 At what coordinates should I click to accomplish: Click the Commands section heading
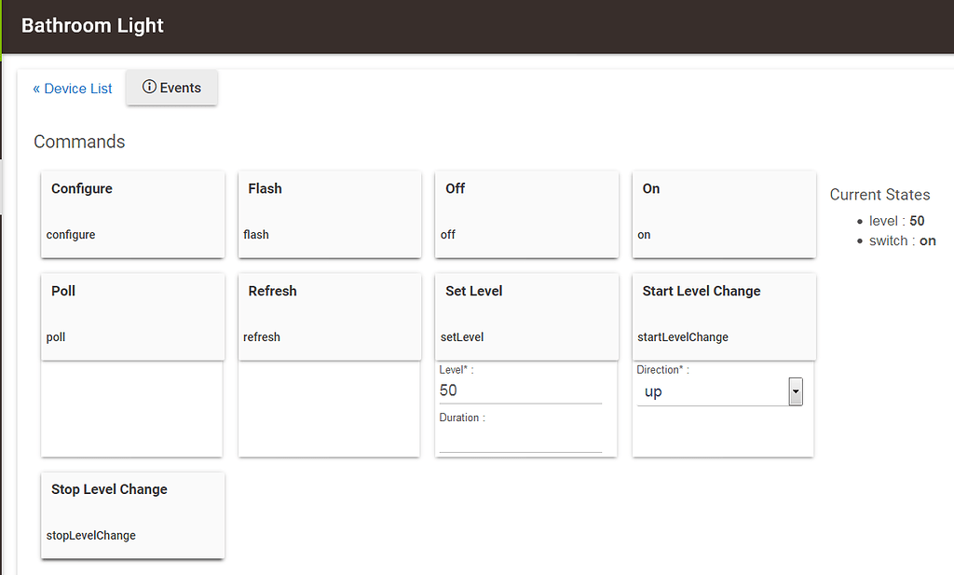tap(79, 142)
